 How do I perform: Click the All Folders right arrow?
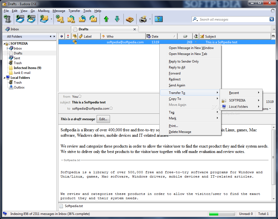coord(54,37)
